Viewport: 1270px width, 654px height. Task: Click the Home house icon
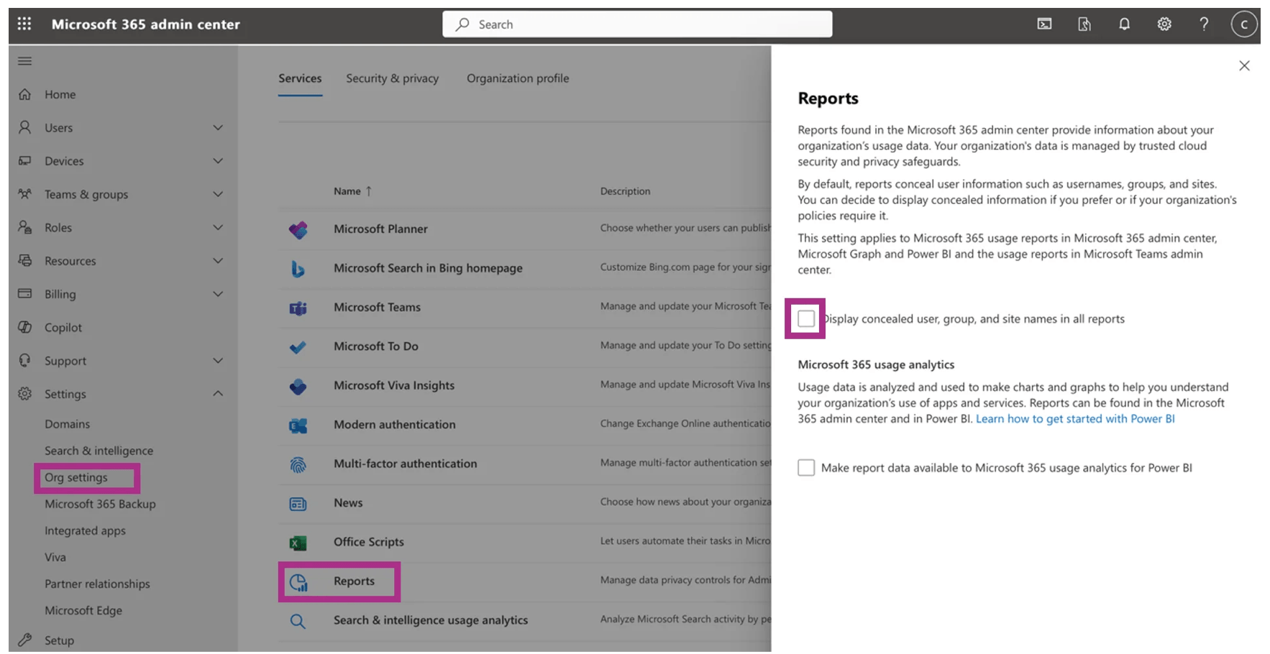click(x=25, y=94)
